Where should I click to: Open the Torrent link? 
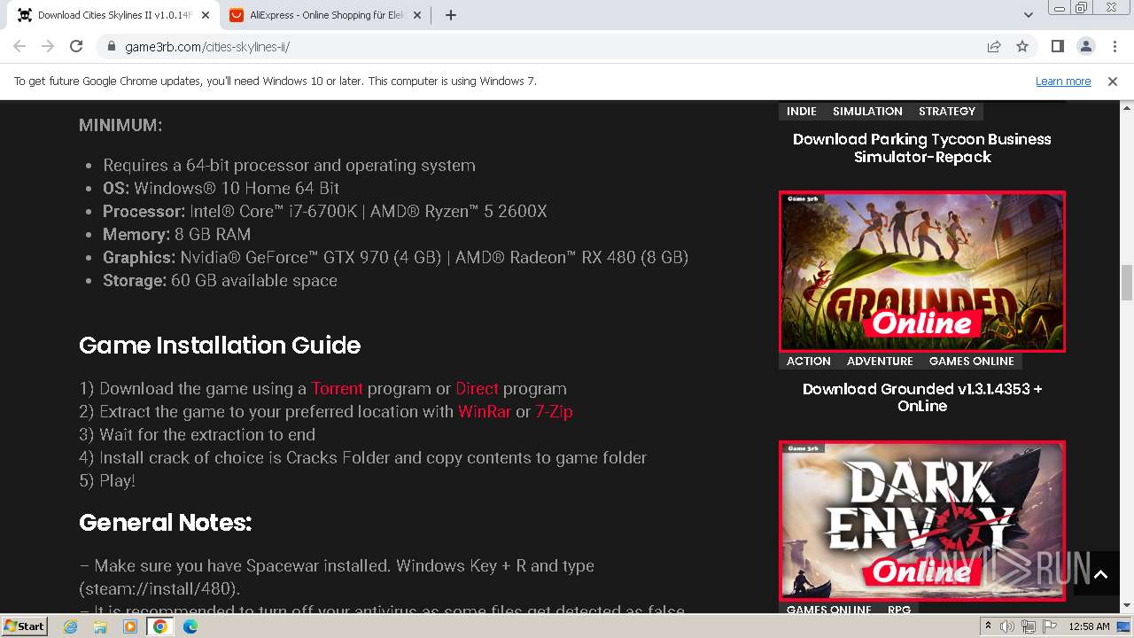[x=337, y=388]
